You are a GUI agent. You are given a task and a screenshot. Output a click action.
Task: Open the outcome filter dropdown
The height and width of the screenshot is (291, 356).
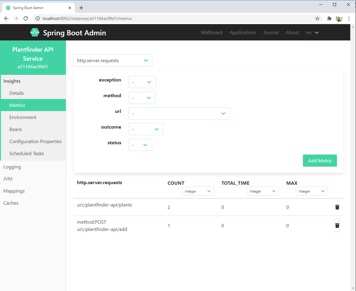146,129
